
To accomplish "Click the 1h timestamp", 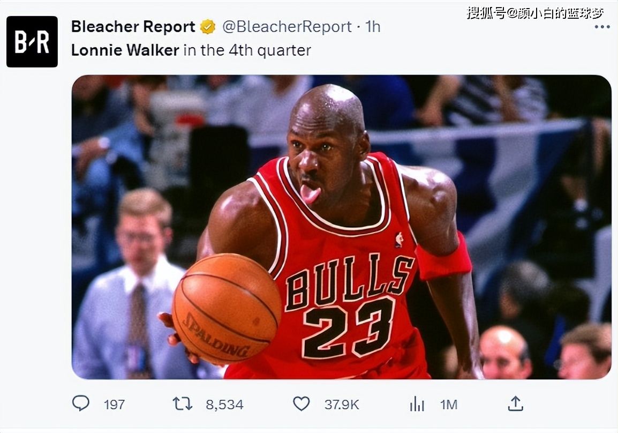I will click(x=373, y=27).
